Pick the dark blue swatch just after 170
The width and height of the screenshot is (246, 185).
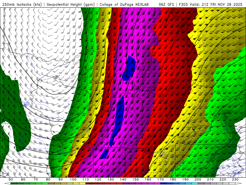point(164,183)
